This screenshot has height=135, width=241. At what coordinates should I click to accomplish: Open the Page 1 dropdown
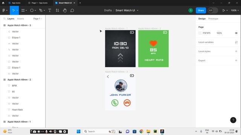(x=38, y=19)
